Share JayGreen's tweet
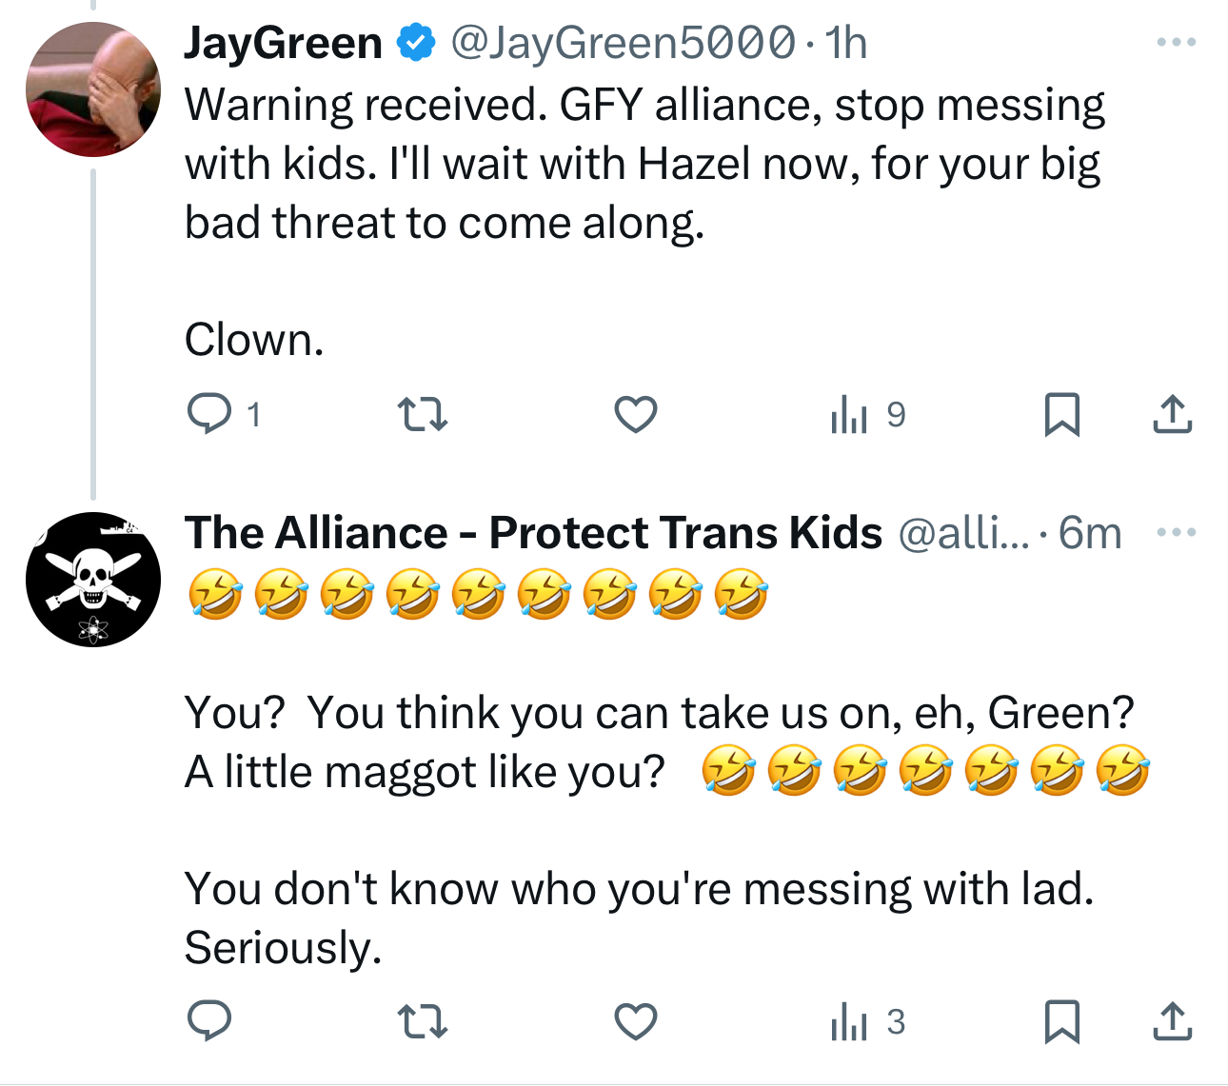The width and height of the screenshot is (1228, 1086). 1172,415
